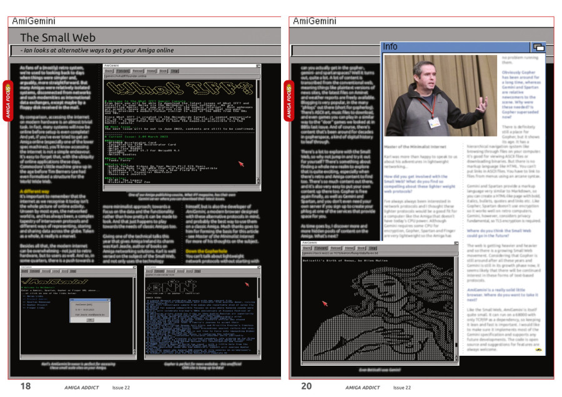
Task: Click Back in the CNN gopher window
Action: [149, 271]
